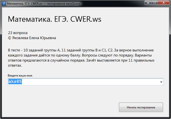Click the copyright symbol before the author name
Viewport: 171px width, 119px height.
point(9,37)
